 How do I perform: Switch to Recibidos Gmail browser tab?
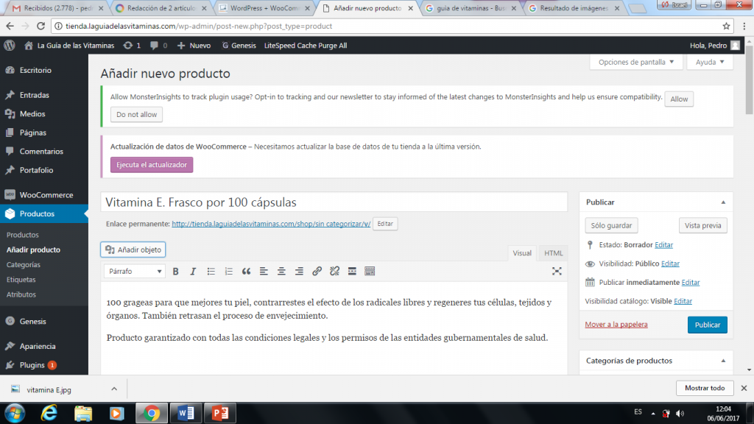(x=57, y=8)
